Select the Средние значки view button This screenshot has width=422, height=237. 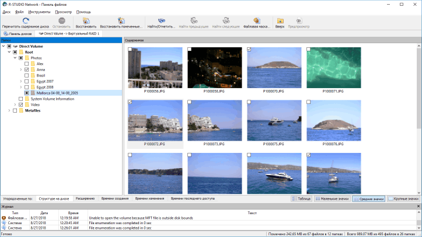click(369, 199)
